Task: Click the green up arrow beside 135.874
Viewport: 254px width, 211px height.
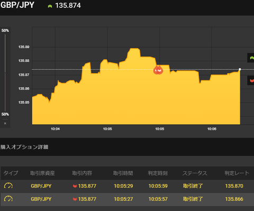Action: click(x=50, y=6)
